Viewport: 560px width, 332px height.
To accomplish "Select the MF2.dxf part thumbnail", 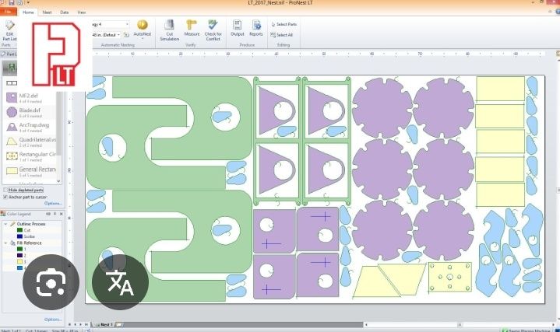I will (x=12, y=97).
